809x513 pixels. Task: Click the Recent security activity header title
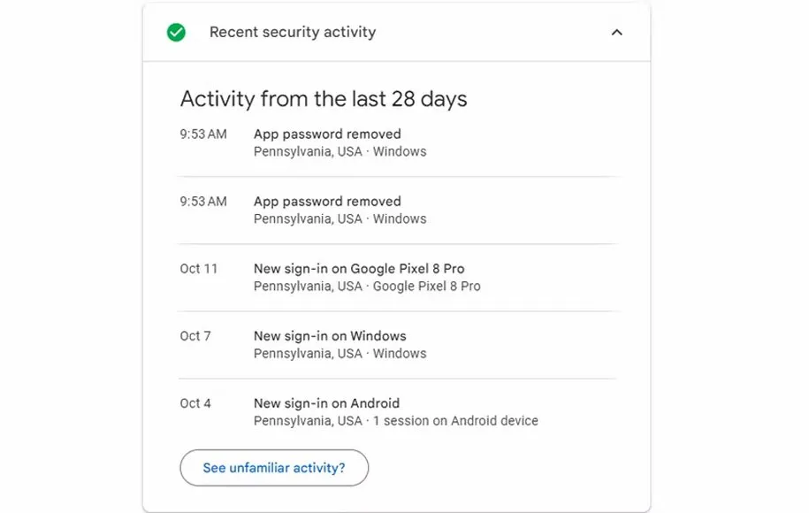(x=292, y=33)
